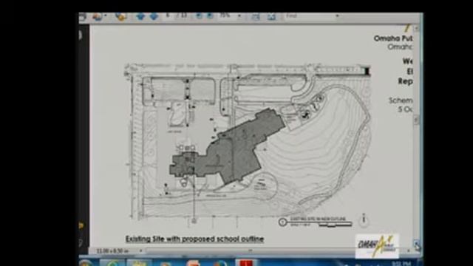Screen dimensions: 473x266
Task: Zoom out with the minus magnifier button
Action: [x=199, y=16]
